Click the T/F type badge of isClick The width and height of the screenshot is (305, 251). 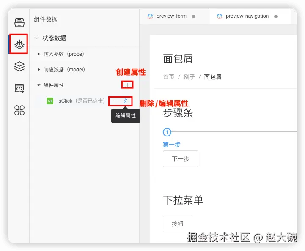50,101
